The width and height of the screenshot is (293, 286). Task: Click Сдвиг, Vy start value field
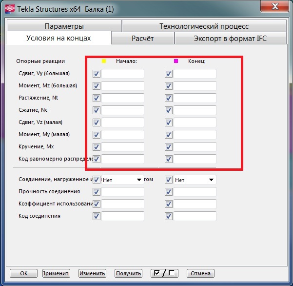(x=123, y=74)
